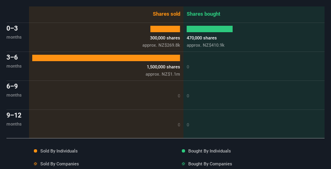This screenshot has height=169, width=331.
Task: Click the Shares sold column header
Action: coord(167,14)
